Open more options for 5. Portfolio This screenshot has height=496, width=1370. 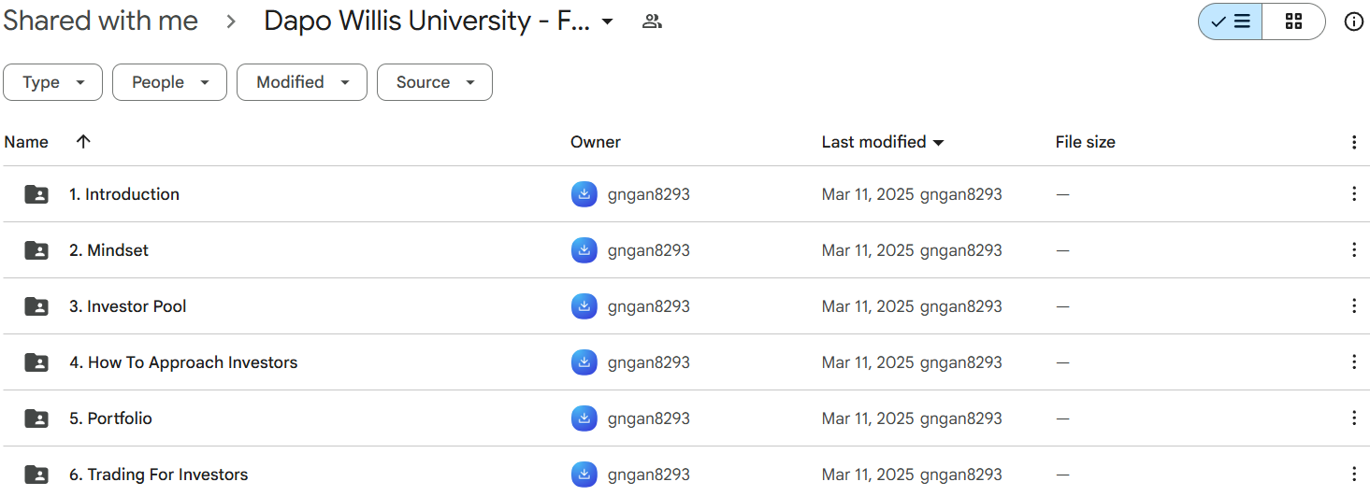pyautogui.click(x=1353, y=418)
